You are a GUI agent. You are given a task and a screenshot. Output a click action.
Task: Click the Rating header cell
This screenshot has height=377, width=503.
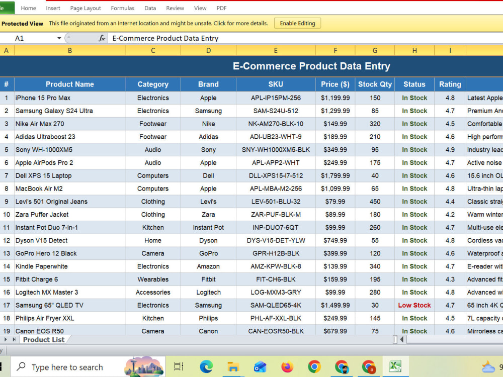(450, 84)
